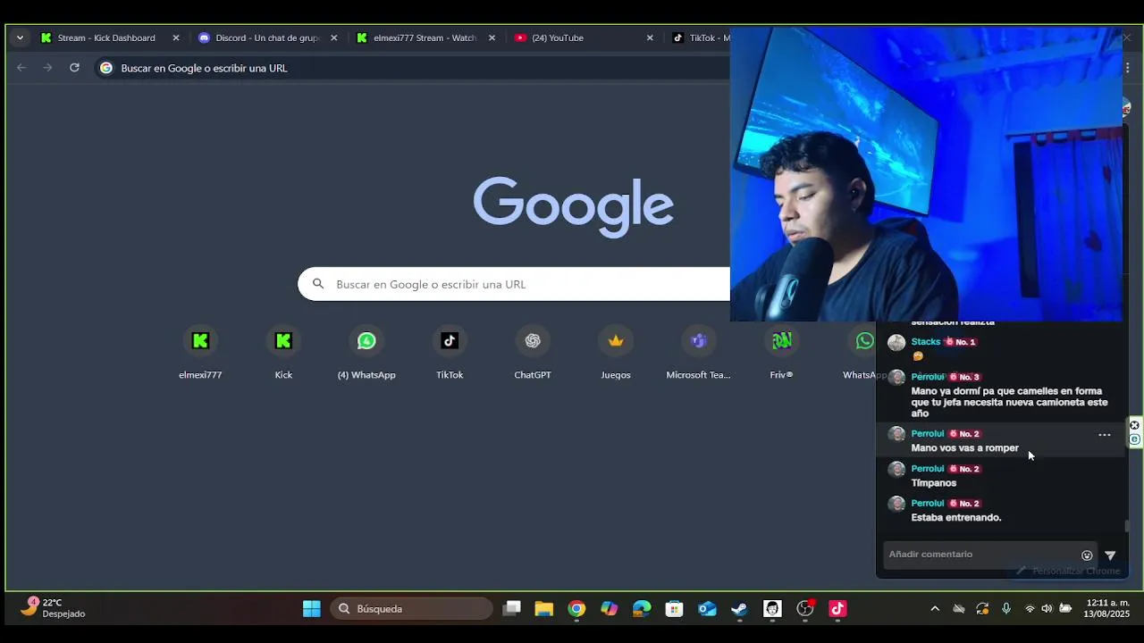Open Windows Start menu

click(x=311, y=609)
